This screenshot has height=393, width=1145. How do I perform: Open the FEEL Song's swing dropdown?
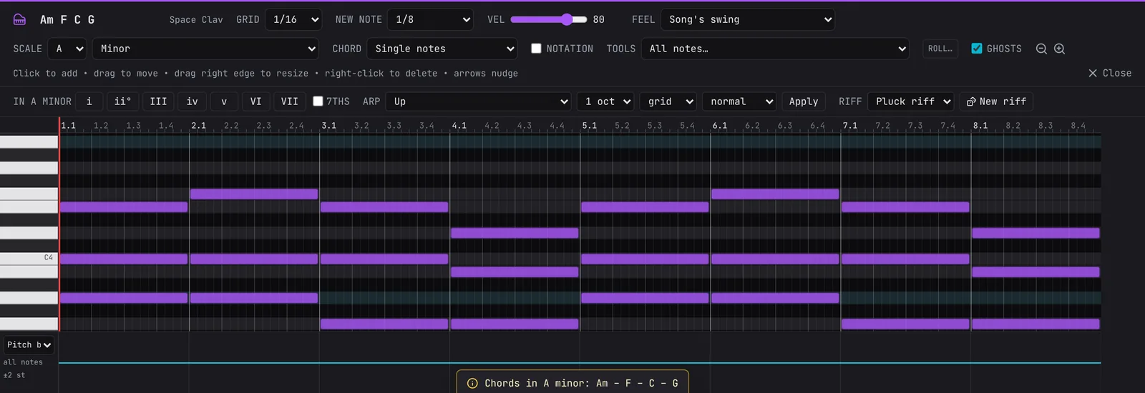(748, 19)
